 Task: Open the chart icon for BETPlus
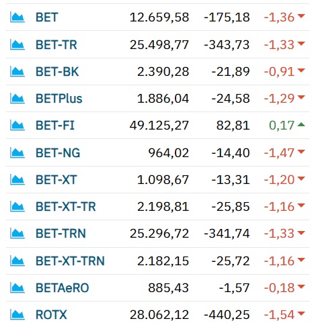pyautogui.click(x=17, y=99)
